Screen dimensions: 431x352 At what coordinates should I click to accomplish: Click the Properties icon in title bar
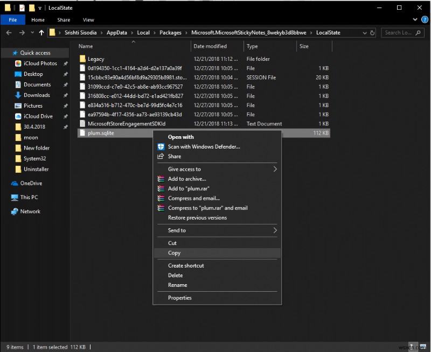[x=22, y=8]
